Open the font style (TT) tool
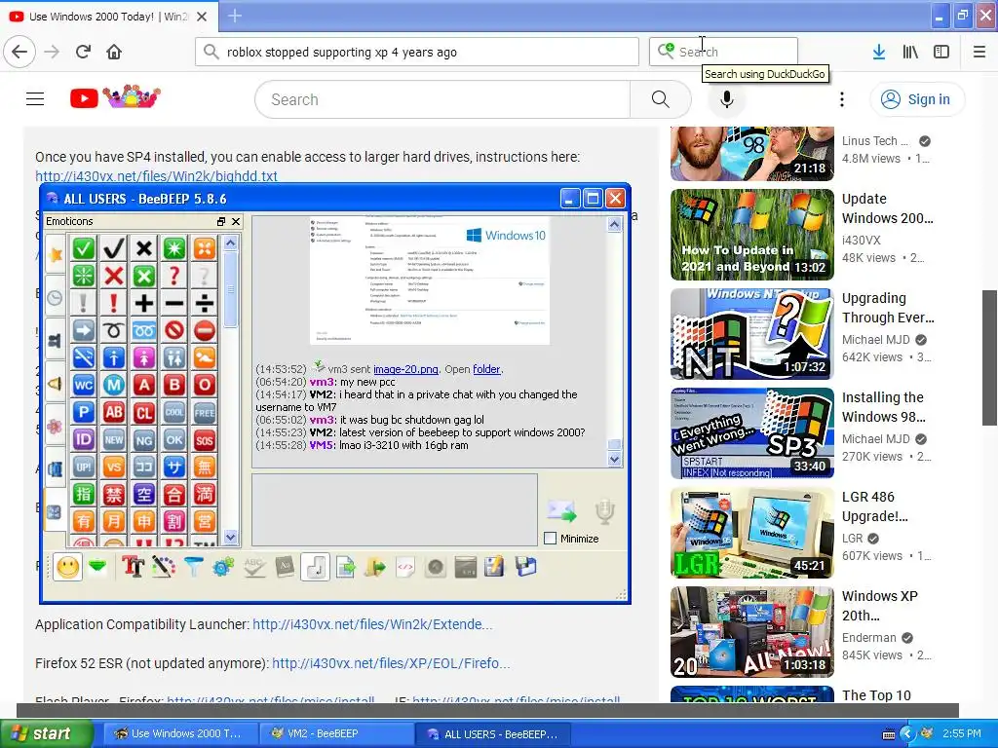This screenshot has height=748, width=998. click(x=133, y=566)
